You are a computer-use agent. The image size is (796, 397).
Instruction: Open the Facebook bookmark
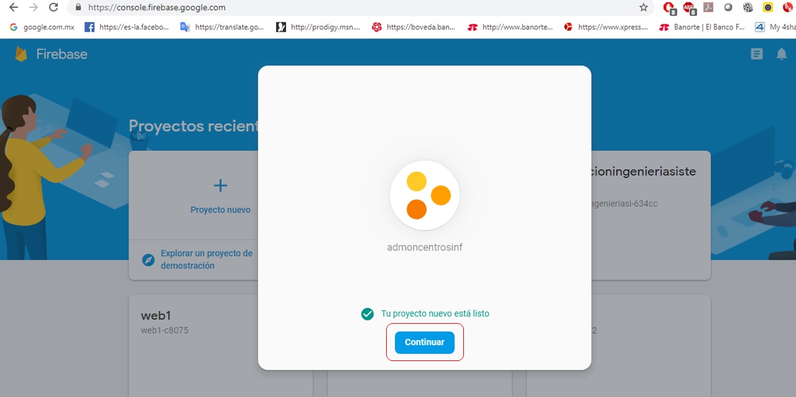click(127, 27)
